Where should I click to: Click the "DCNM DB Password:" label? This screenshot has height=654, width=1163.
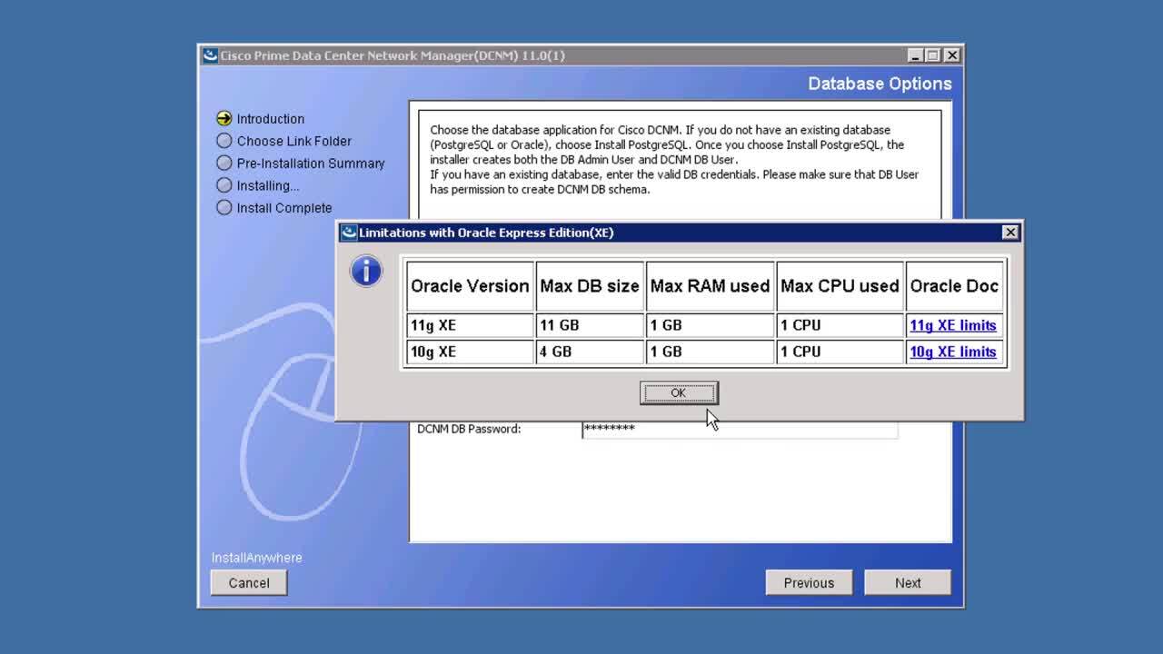tap(469, 429)
